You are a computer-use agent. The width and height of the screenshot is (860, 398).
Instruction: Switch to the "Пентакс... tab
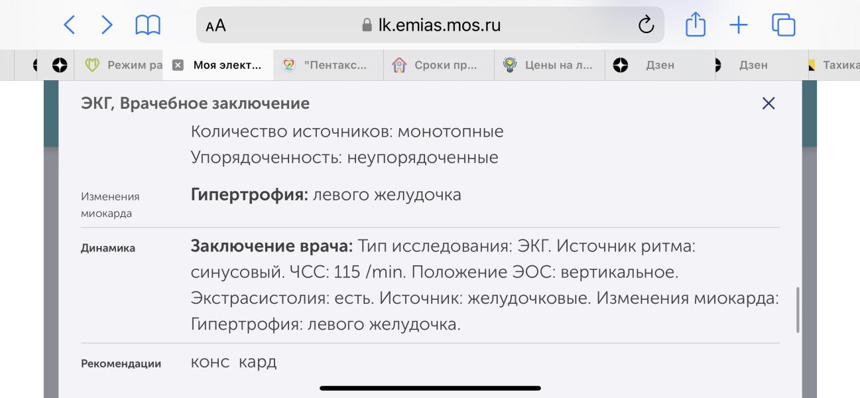click(328, 66)
